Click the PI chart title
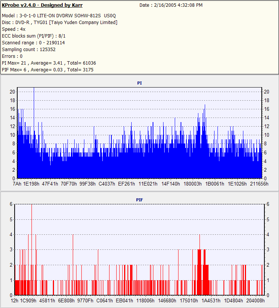The width and height of the screenshot is (279, 308). coord(139,83)
